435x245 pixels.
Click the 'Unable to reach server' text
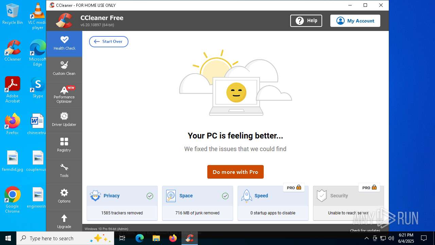coord(348,213)
